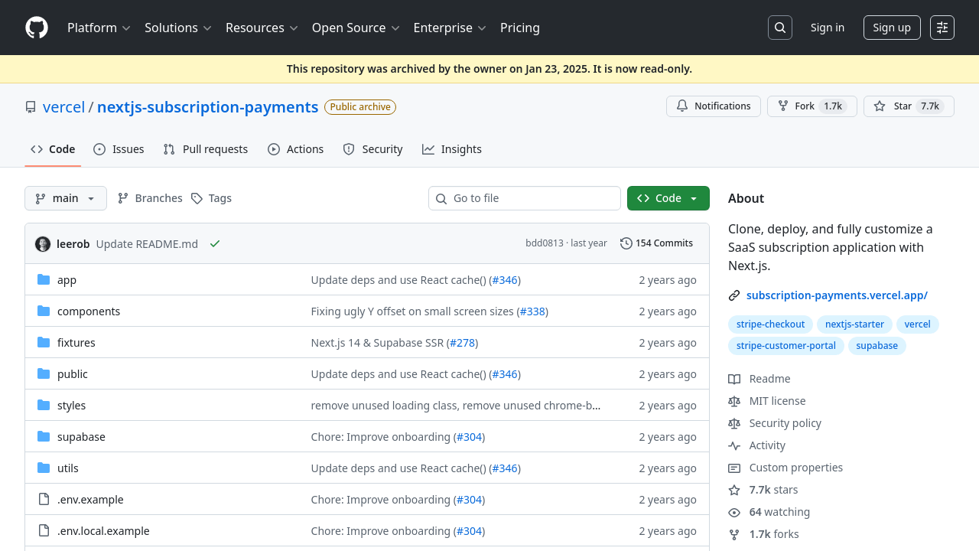Expand the main branch dropdown
979x551 pixels.
(x=66, y=198)
